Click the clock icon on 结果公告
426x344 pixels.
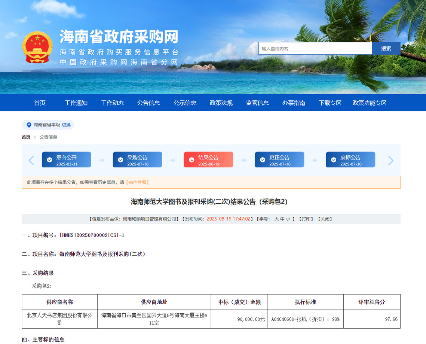point(191,160)
